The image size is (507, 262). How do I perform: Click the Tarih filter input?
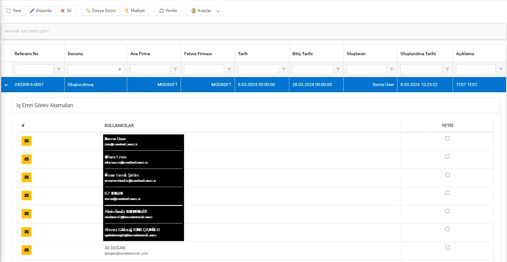pos(258,69)
